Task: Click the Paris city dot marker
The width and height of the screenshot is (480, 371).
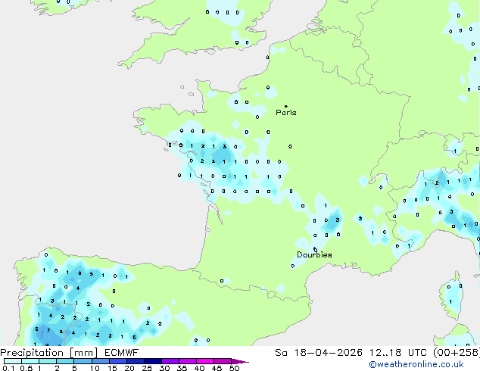Action: coord(286,106)
